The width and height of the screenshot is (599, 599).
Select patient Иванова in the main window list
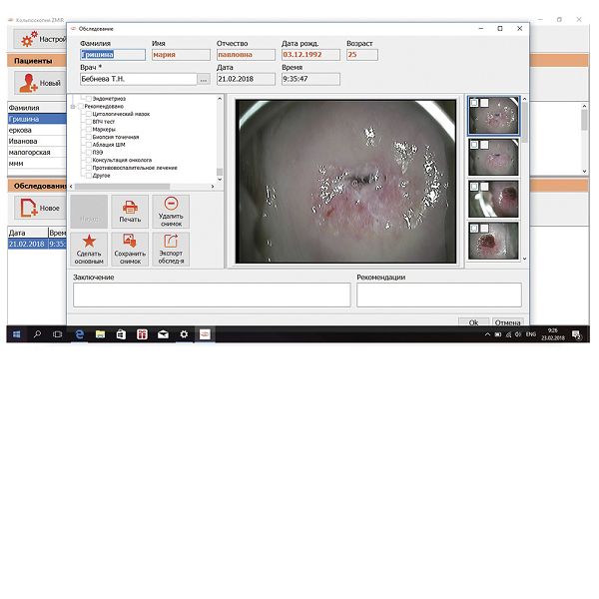[37, 142]
